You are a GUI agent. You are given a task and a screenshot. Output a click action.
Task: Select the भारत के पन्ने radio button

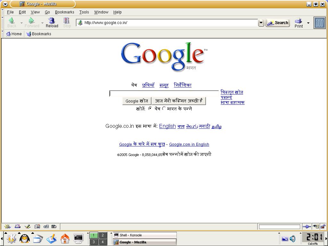tap(164, 108)
